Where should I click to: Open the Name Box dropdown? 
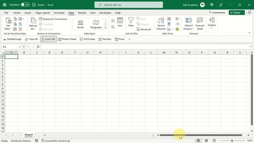pos(19,47)
